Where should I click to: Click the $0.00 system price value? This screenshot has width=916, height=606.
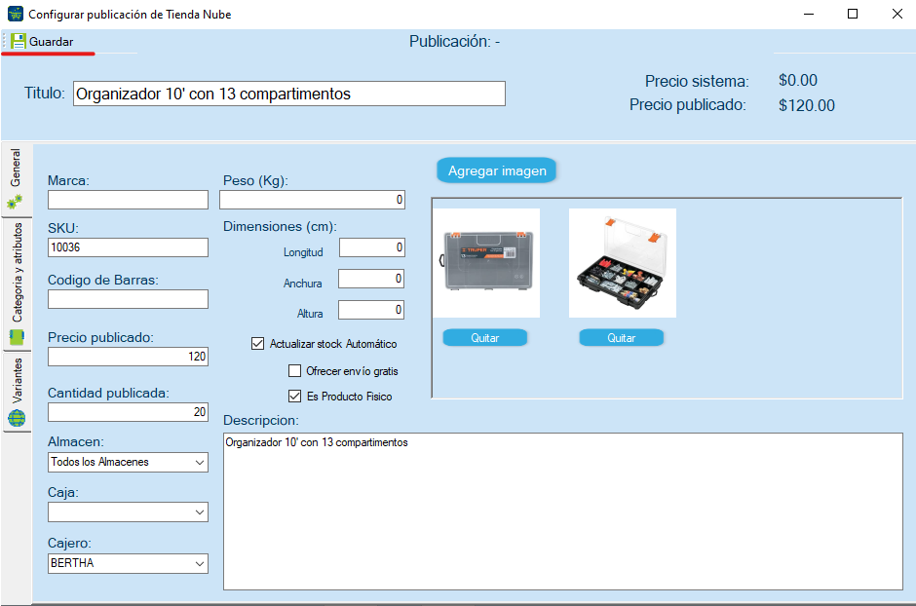(x=797, y=81)
